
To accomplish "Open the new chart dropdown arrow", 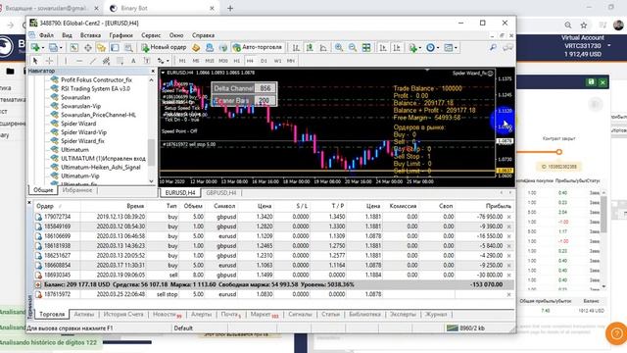I will point(43,48).
